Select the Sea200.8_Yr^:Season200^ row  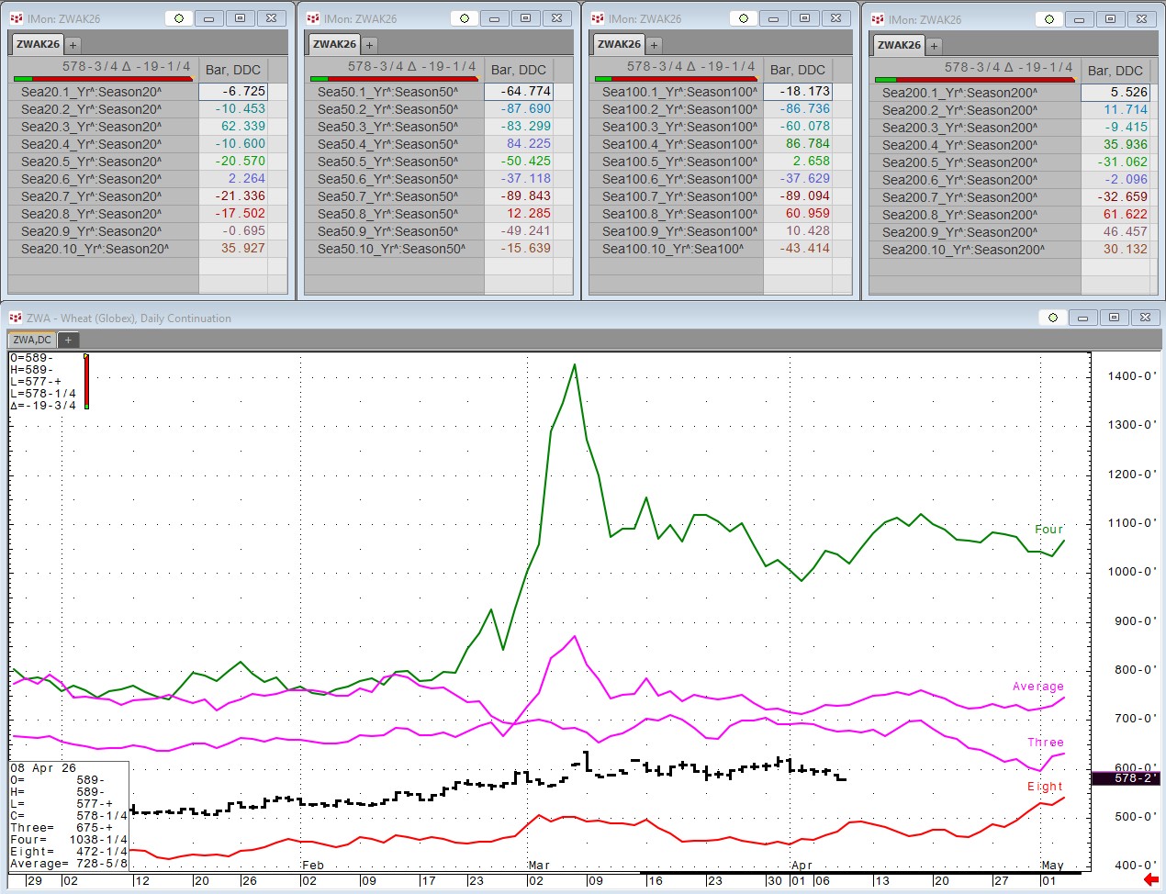[x=959, y=215]
